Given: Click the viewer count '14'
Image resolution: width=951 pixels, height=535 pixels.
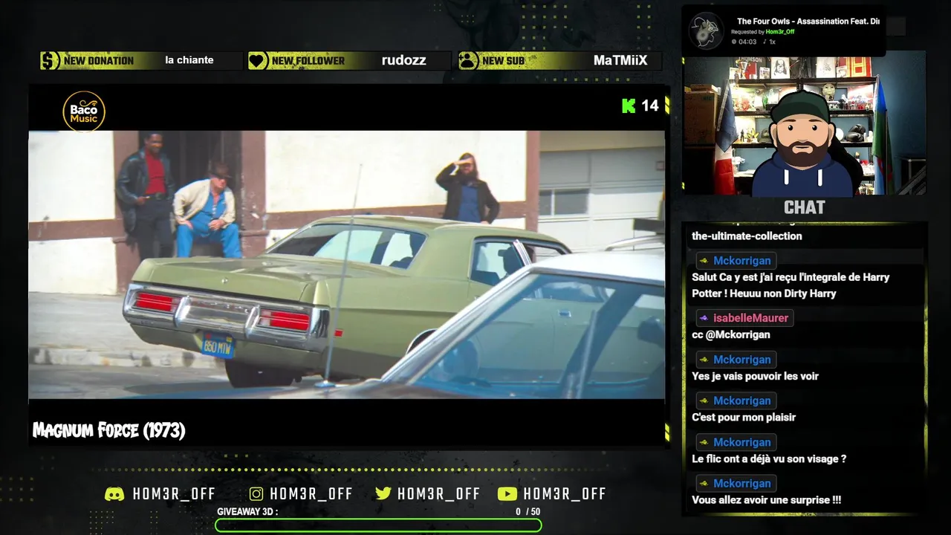Looking at the screenshot, I should pyautogui.click(x=650, y=106).
